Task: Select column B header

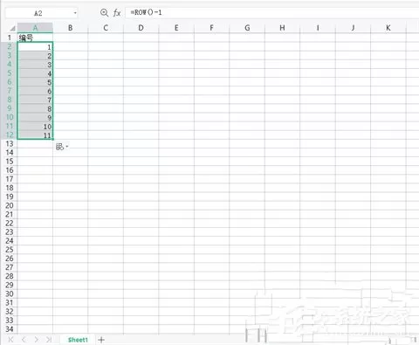Action: pos(71,28)
